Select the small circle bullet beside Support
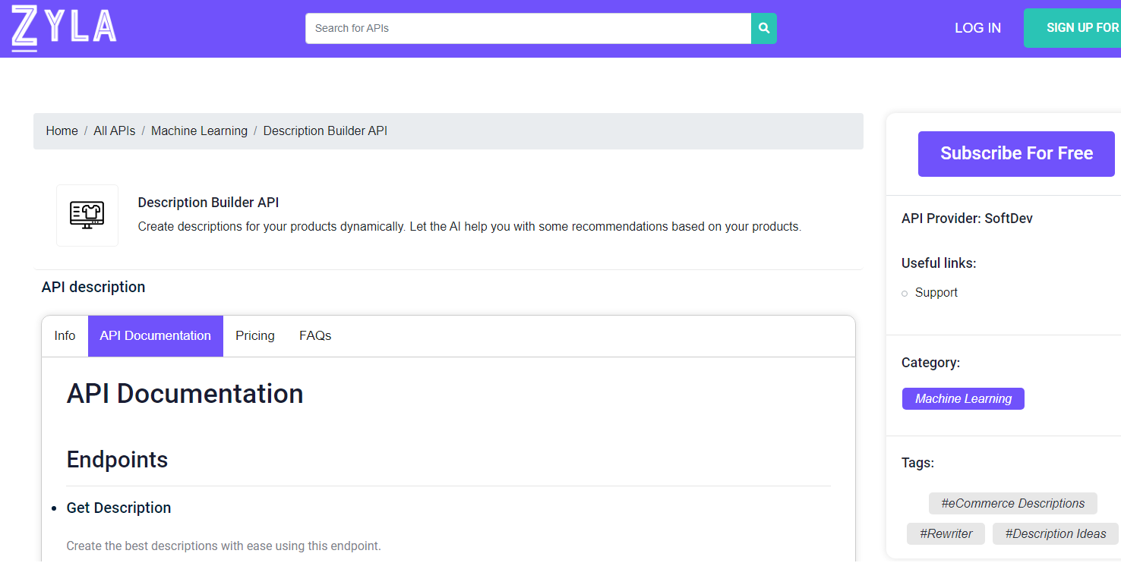The width and height of the screenshot is (1121, 563). click(x=904, y=293)
